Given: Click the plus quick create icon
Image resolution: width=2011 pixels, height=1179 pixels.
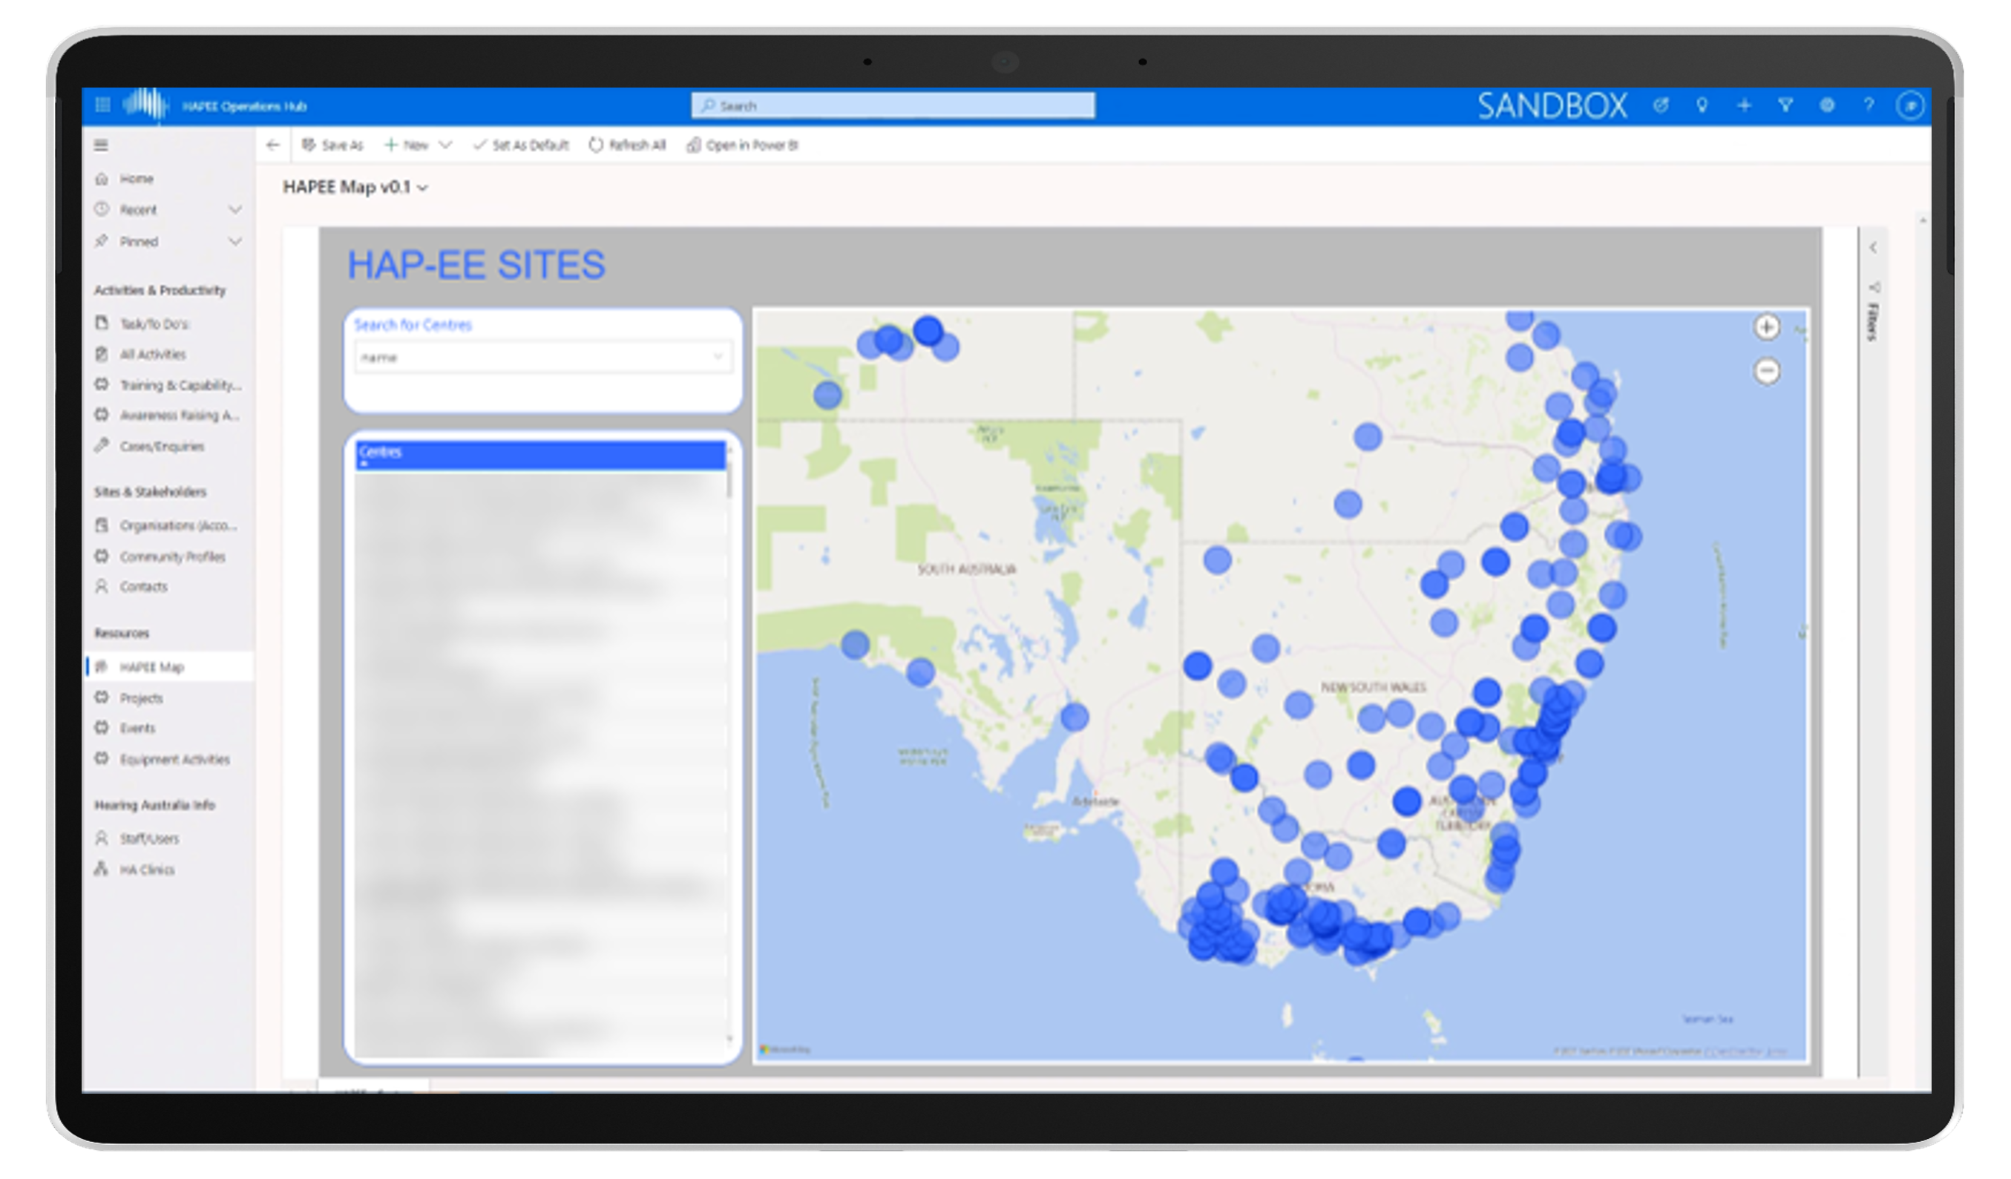Looking at the screenshot, I should click(x=1744, y=105).
